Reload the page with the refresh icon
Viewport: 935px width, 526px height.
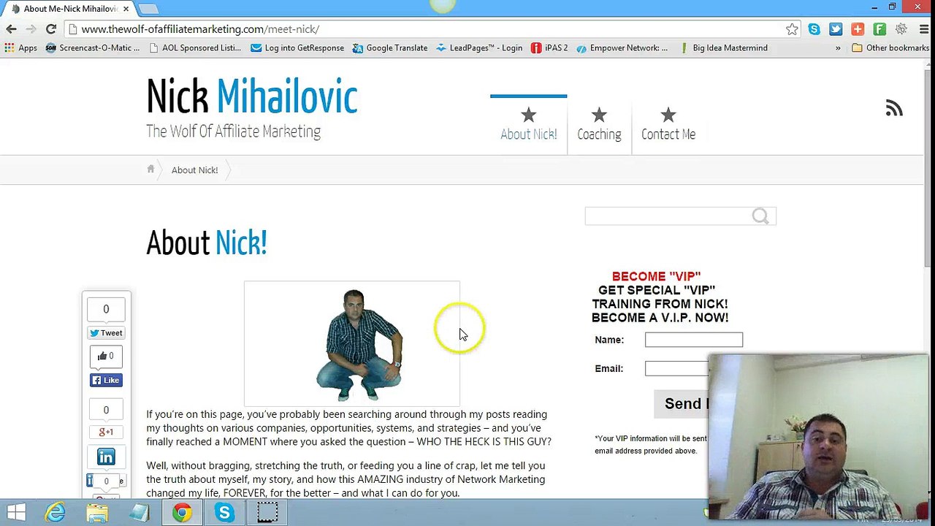click(51, 29)
